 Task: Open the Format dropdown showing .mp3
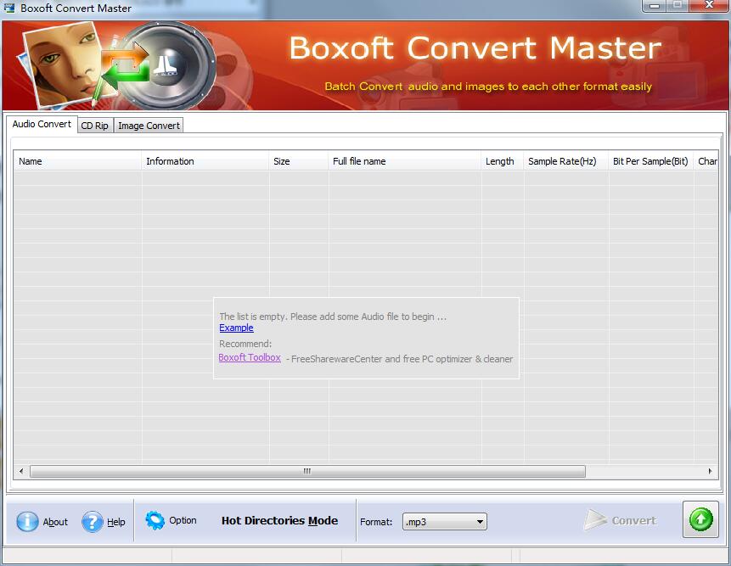445,522
